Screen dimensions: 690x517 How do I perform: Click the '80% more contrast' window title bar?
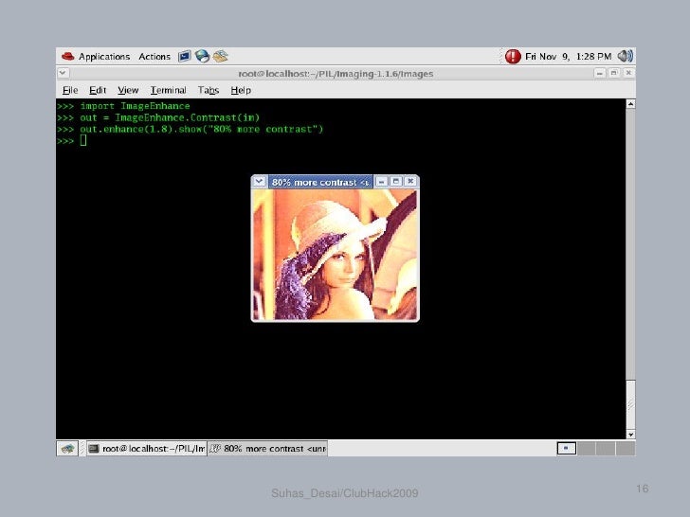click(x=320, y=182)
